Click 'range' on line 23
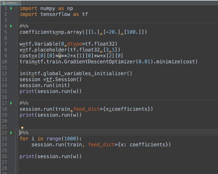 54,139
